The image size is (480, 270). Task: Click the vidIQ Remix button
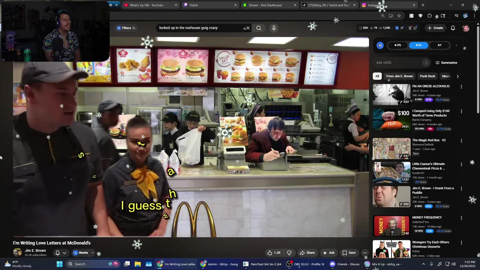(81, 253)
